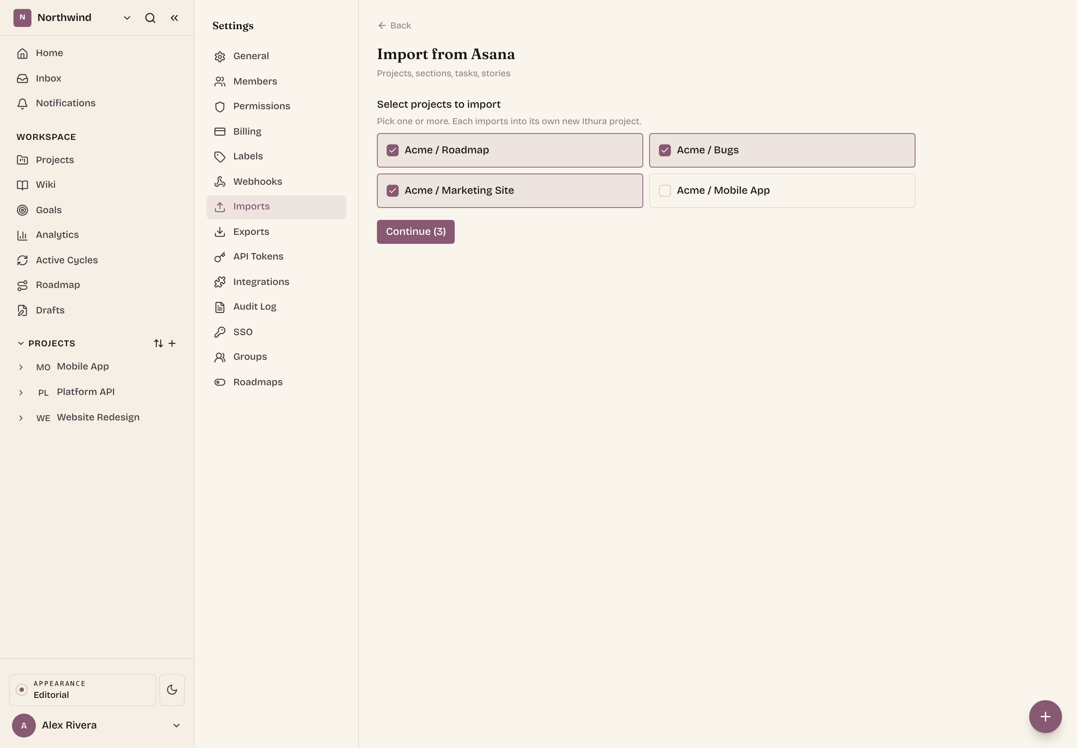Screen dimensions: 1077x748
Task: Open the Website Redesign project link
Action: [x=98, y=417]
